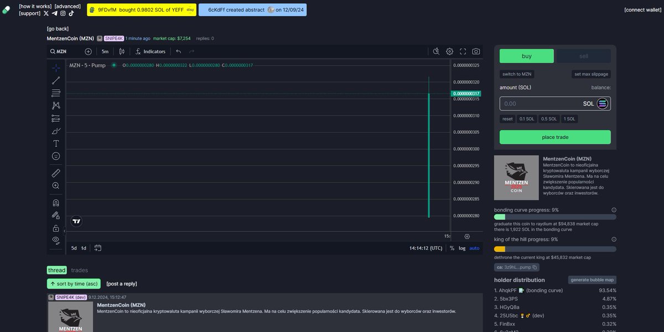Open the X (Twitter) social icon
The image size is (664, 332).
pyautogui.click(x=46, y=13)
